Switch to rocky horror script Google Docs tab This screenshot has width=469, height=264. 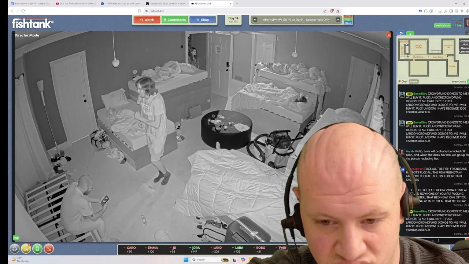31,4
